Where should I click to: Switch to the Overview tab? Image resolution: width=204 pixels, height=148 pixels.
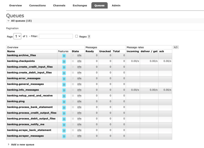16,5
